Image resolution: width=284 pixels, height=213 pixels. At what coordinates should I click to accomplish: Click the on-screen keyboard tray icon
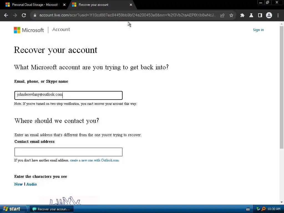[x=248, y=209]
